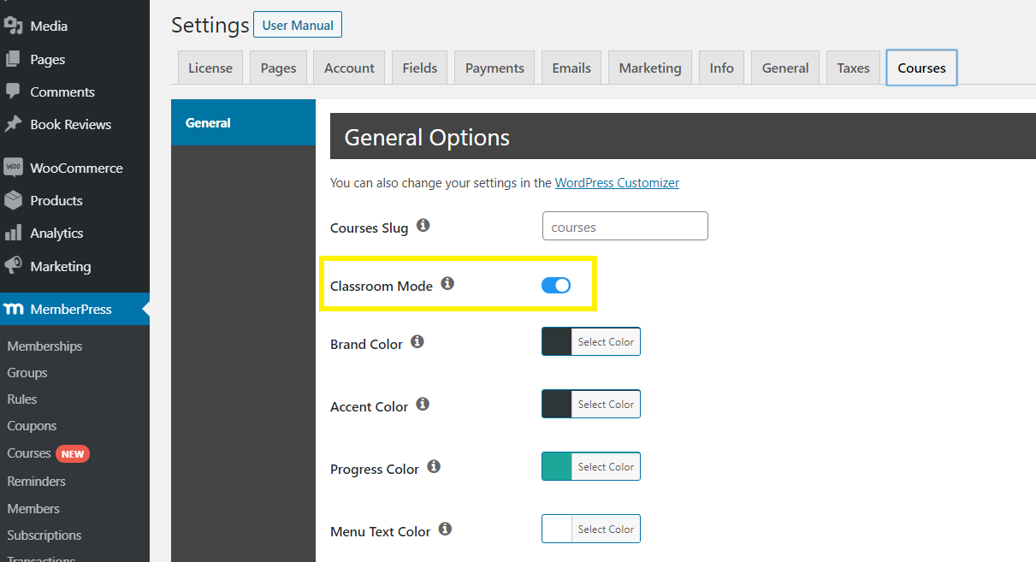Click the Pages sidebar icon
1036x562 pixels.
click(13, 59)
